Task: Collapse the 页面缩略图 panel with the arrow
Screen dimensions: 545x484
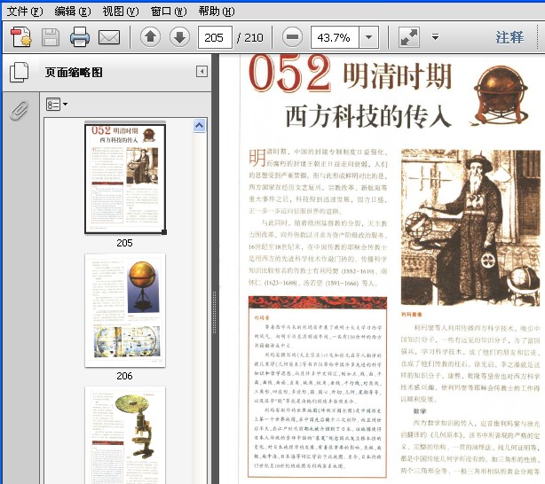Action: pyautogui.click(x=202, y=72)
